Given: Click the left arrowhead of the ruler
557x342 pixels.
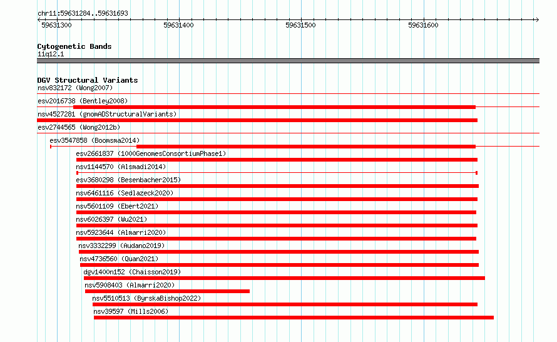Looking at the screenshot, I should point(39,19).
